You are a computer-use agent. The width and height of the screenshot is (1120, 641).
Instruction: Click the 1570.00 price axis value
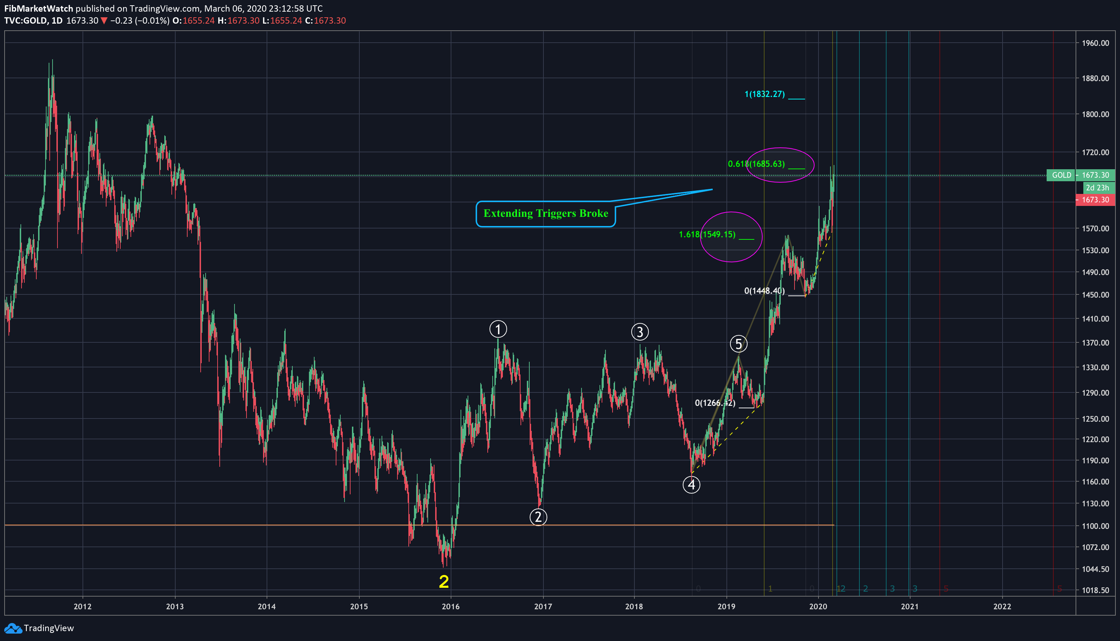pyautogui.click(x=1095, y=228)
